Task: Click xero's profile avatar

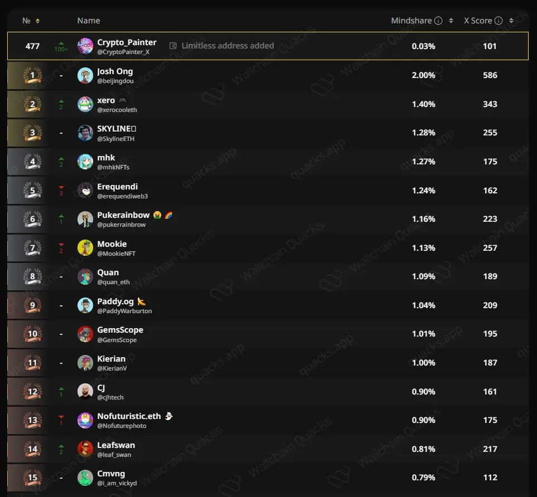Action: point(85,104)
